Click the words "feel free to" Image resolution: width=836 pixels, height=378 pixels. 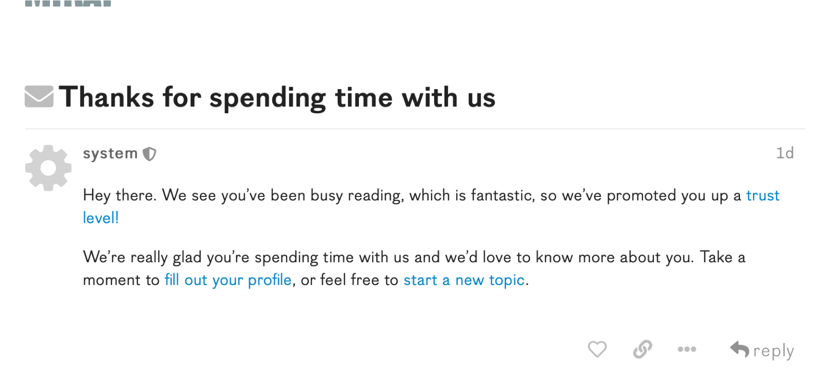(359, 280)
